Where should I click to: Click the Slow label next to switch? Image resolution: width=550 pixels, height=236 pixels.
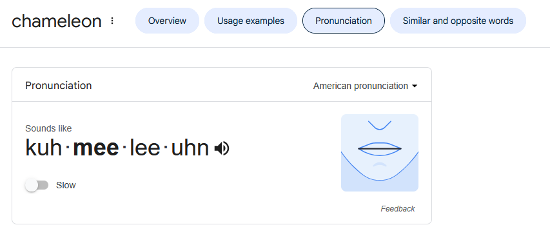pyautogui.click(x=66, y=185)
